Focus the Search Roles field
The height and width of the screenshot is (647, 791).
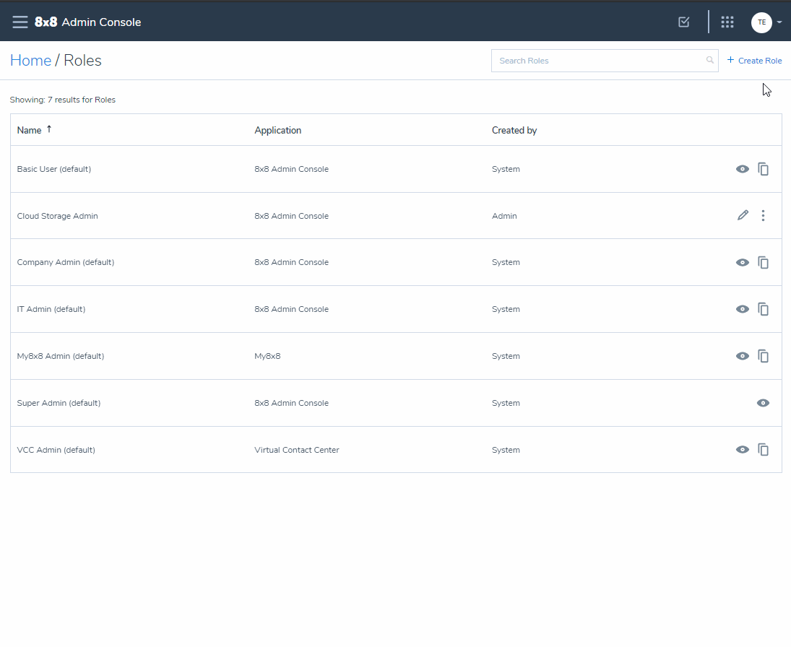[605, 61]
